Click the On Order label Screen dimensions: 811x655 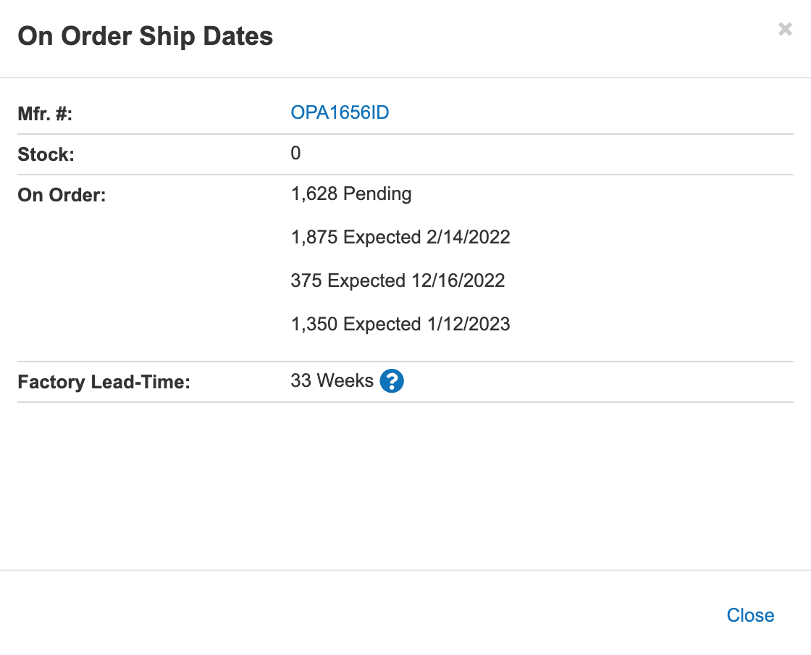coord(62,195)
